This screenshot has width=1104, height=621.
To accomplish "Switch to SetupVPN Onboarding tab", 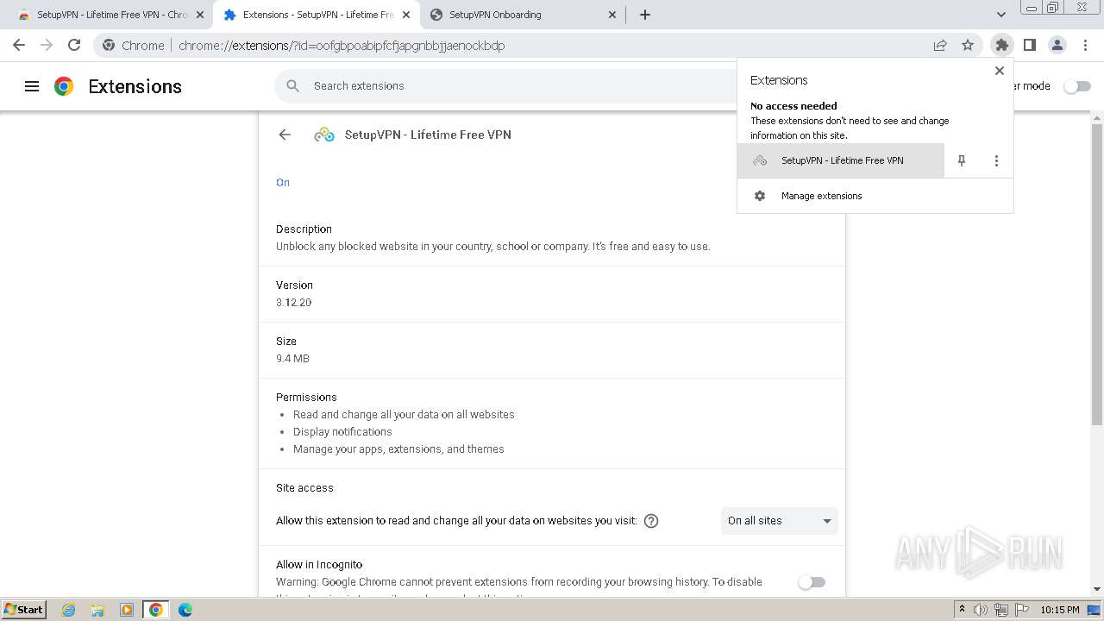I will point(522,15).
